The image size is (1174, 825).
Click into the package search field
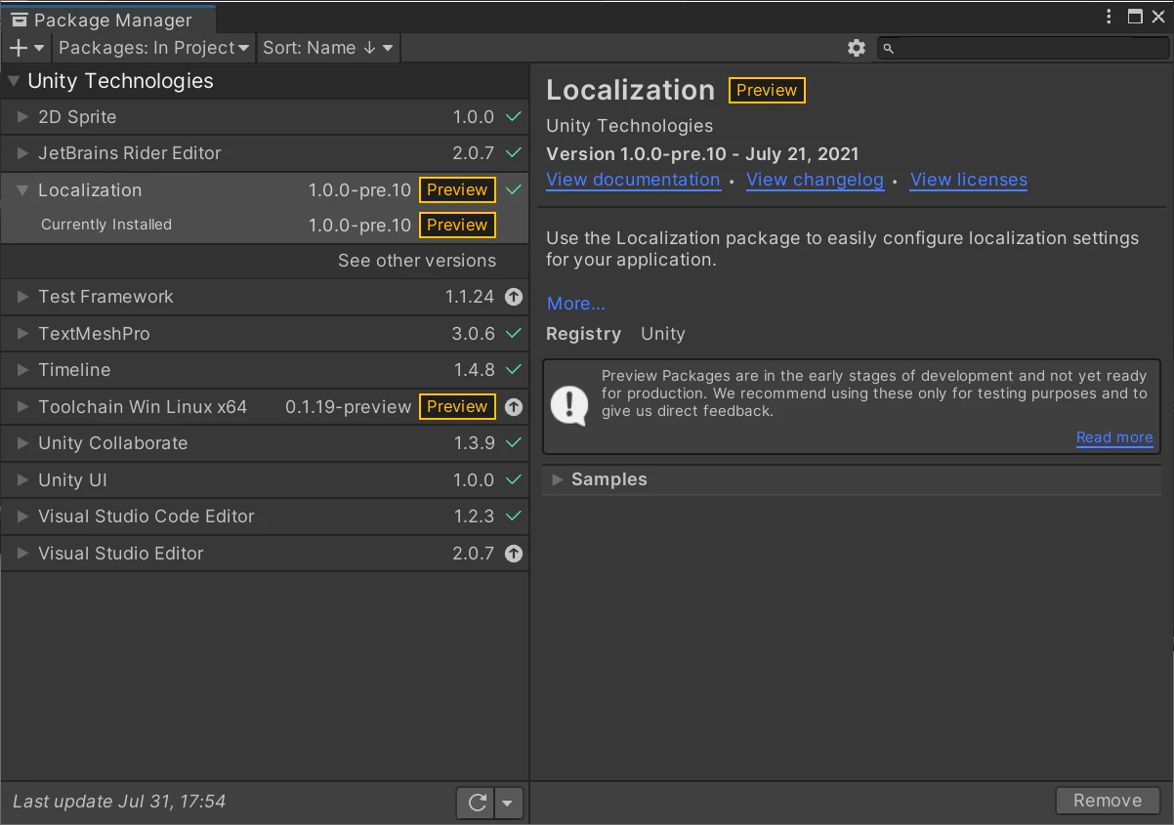(x=1023, y=48)
